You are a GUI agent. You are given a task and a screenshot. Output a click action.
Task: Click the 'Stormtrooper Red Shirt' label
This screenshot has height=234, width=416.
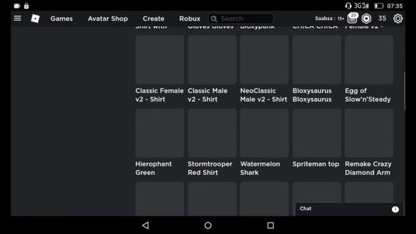click(210, 168)
